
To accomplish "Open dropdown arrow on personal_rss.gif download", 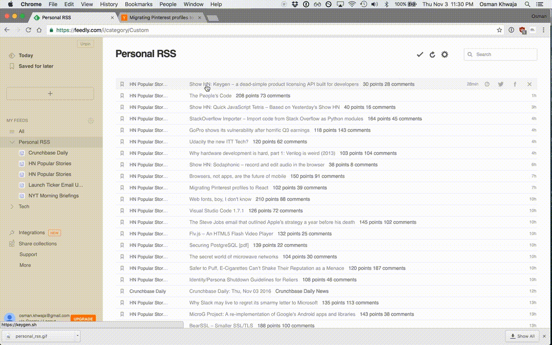I will (x=78, y=336).
